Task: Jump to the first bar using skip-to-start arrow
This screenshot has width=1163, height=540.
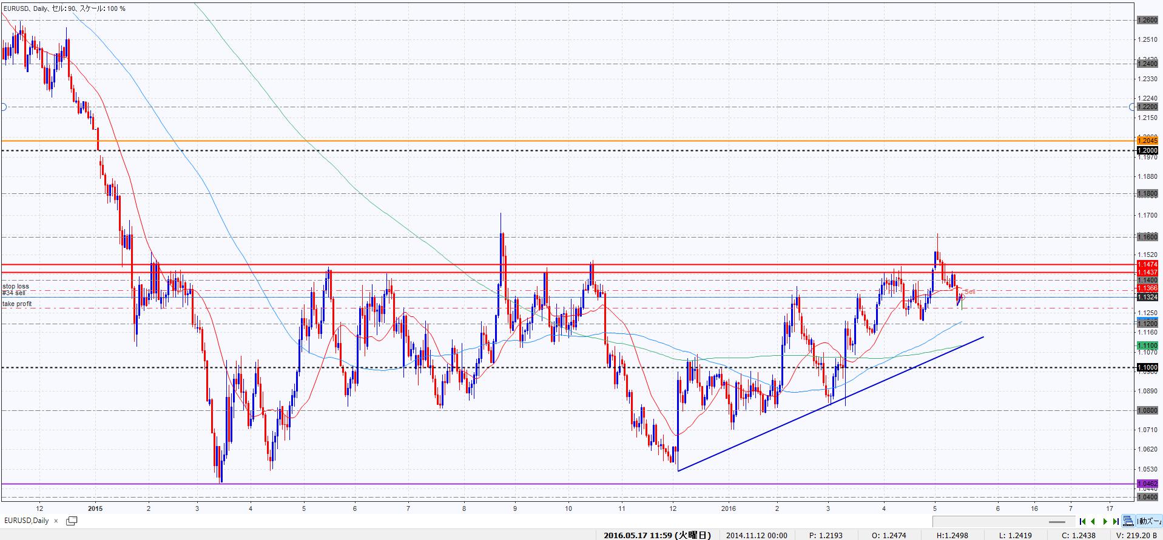Action: click(1083, 521)
